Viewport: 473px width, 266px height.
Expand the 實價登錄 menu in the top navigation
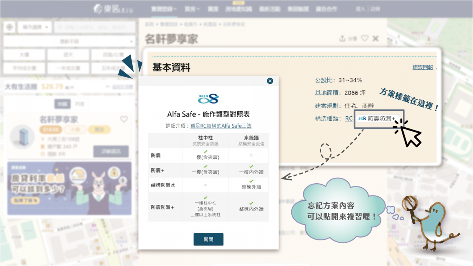(164, 9)
